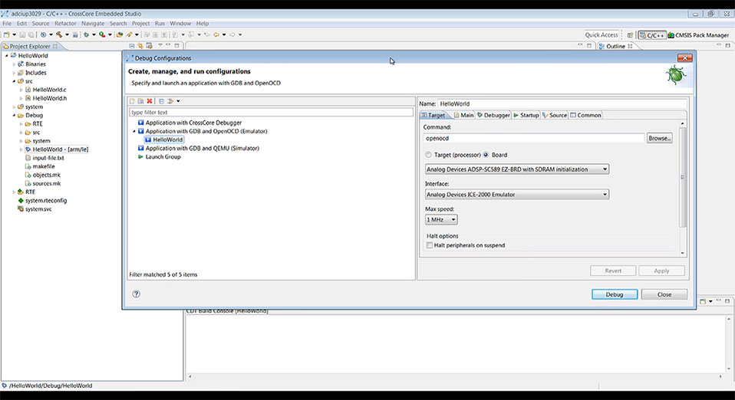Open the Startup tab
This screenshot has height=400, width=735.
tap(526, 115)
